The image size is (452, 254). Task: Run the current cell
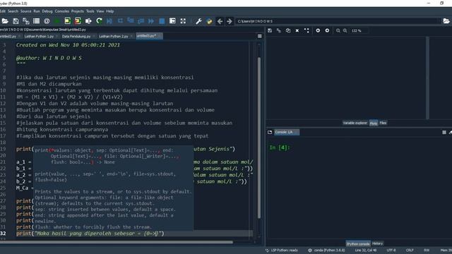click(x=68, y=21)
